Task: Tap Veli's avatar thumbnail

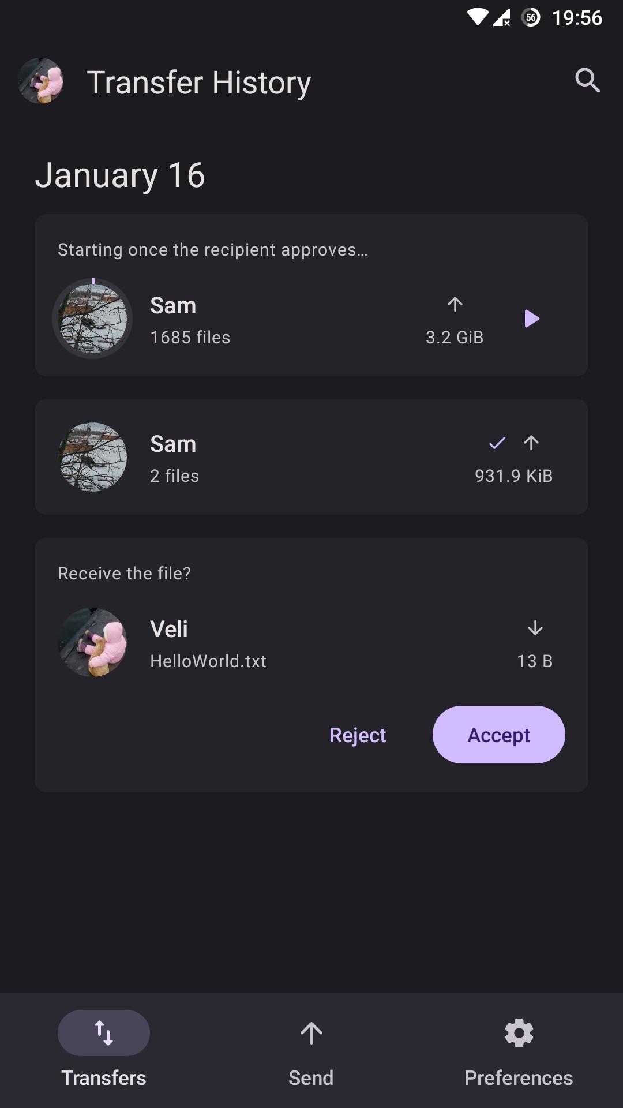Action: click(x=92, y=642)
